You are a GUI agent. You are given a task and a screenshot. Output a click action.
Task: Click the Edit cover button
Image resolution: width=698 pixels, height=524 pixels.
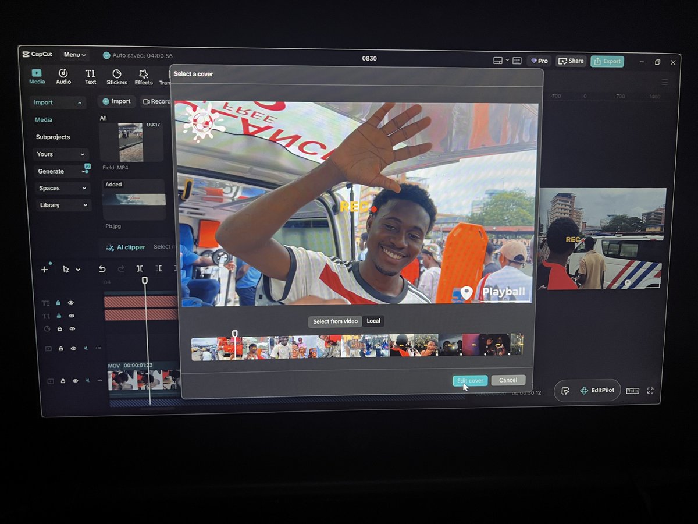[470, 381]
